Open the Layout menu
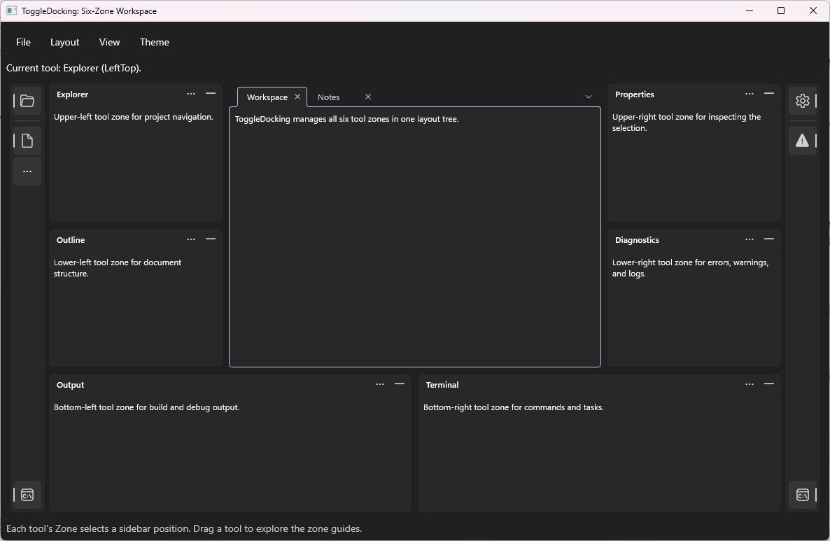This screenshot has width=830, height=541. coord(64,43)
